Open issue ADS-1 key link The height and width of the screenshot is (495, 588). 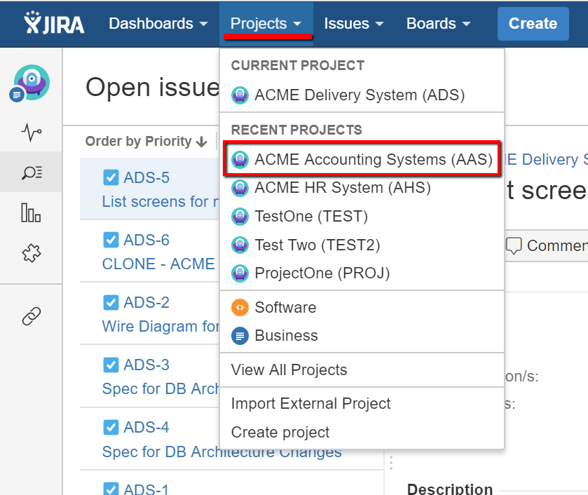point(146,489)
